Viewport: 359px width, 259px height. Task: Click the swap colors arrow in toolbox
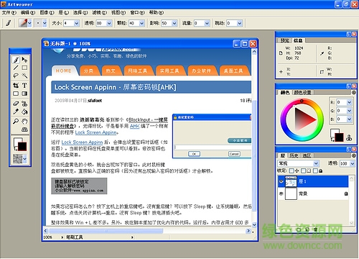(15, 149)
